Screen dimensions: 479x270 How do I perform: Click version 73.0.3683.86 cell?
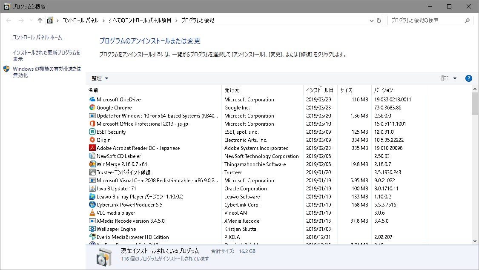coord(387,107)
